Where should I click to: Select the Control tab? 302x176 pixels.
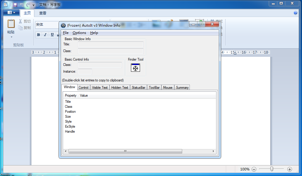tap(83, 88)
